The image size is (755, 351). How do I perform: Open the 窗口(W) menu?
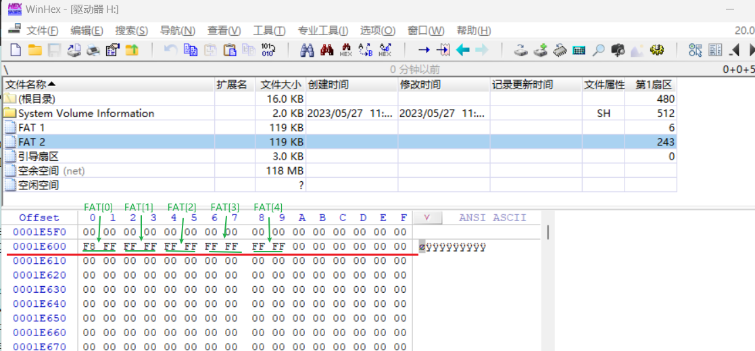[x=426, y=31]
